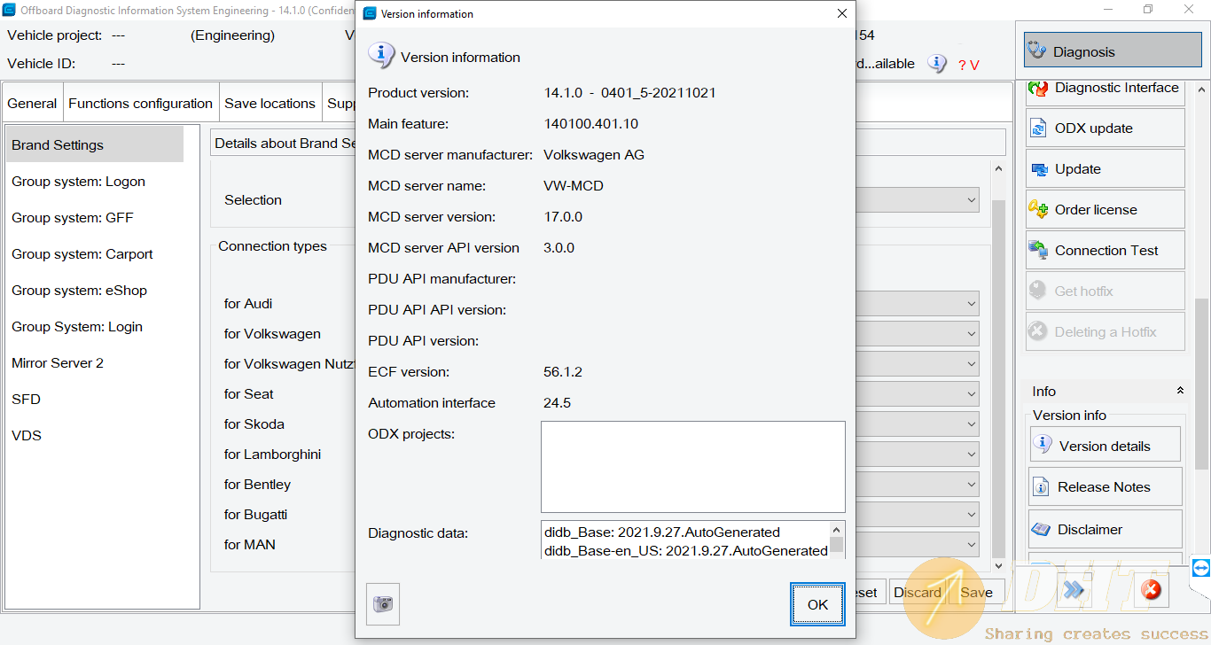Screen dimensions: 1211x645
Task: Click the blue info icon near vehicle status
Action: coord(936,64)
